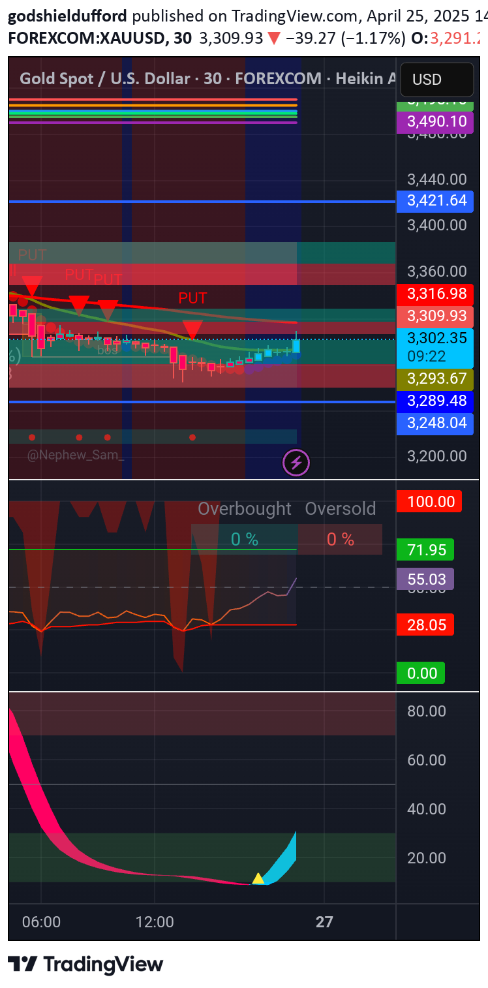488x988 pixels.
Task: Click the purple lightning bolt icon
Action: [296, 463]
